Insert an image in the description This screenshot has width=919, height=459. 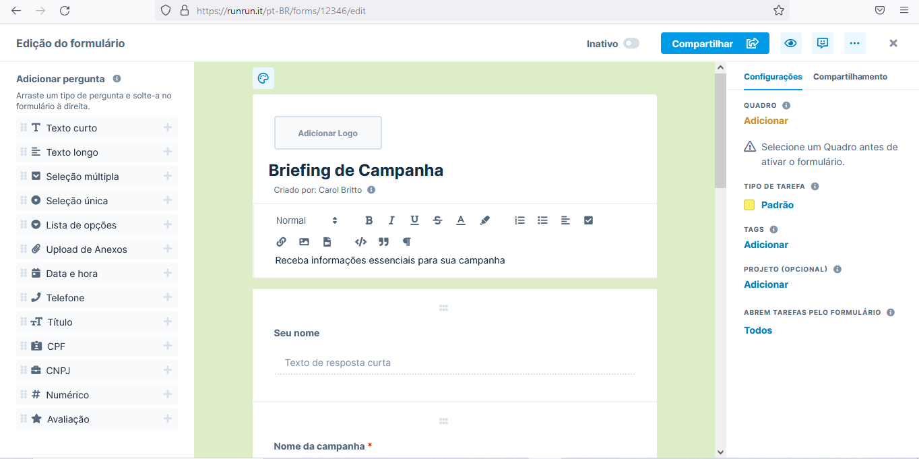click(x=304, y=242)
